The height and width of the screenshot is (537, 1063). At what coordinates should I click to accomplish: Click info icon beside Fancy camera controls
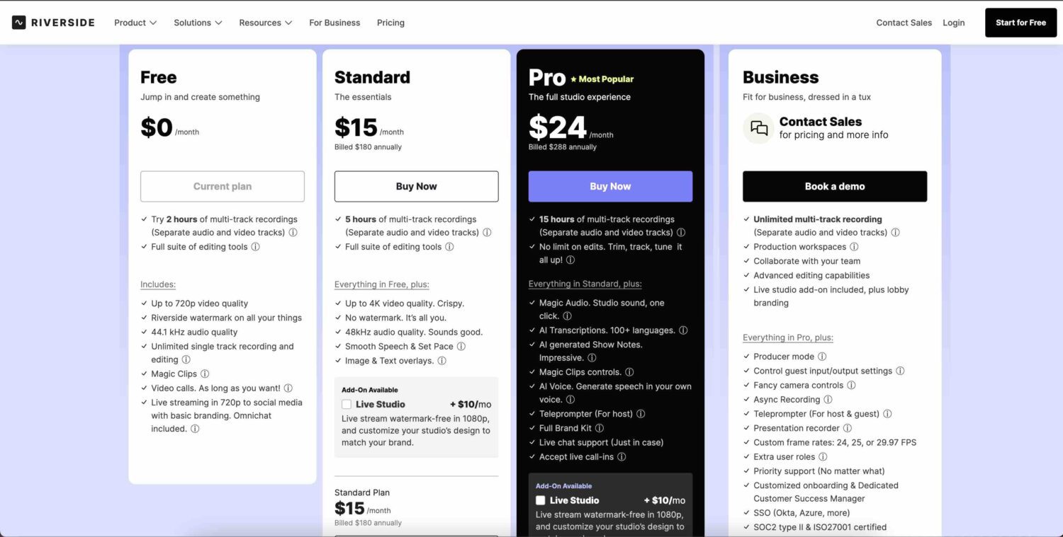851,386
